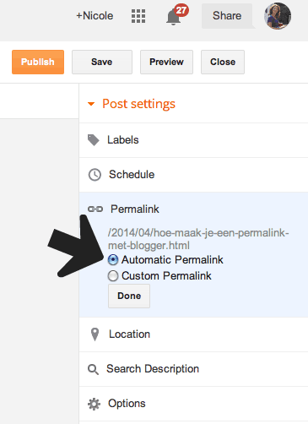Viewport: 308px width, 424px height.
Task: Click the Done button under Permalink
Action: click(129, 296)
